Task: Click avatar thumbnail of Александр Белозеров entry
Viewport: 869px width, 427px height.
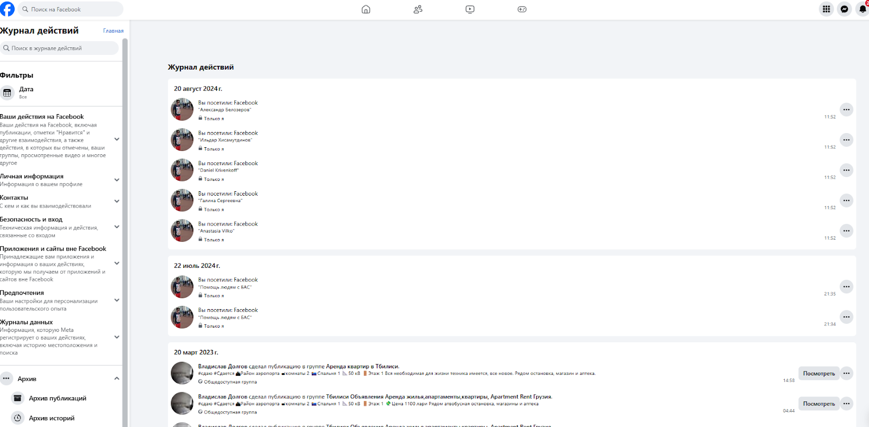Action: coord(182,110)
